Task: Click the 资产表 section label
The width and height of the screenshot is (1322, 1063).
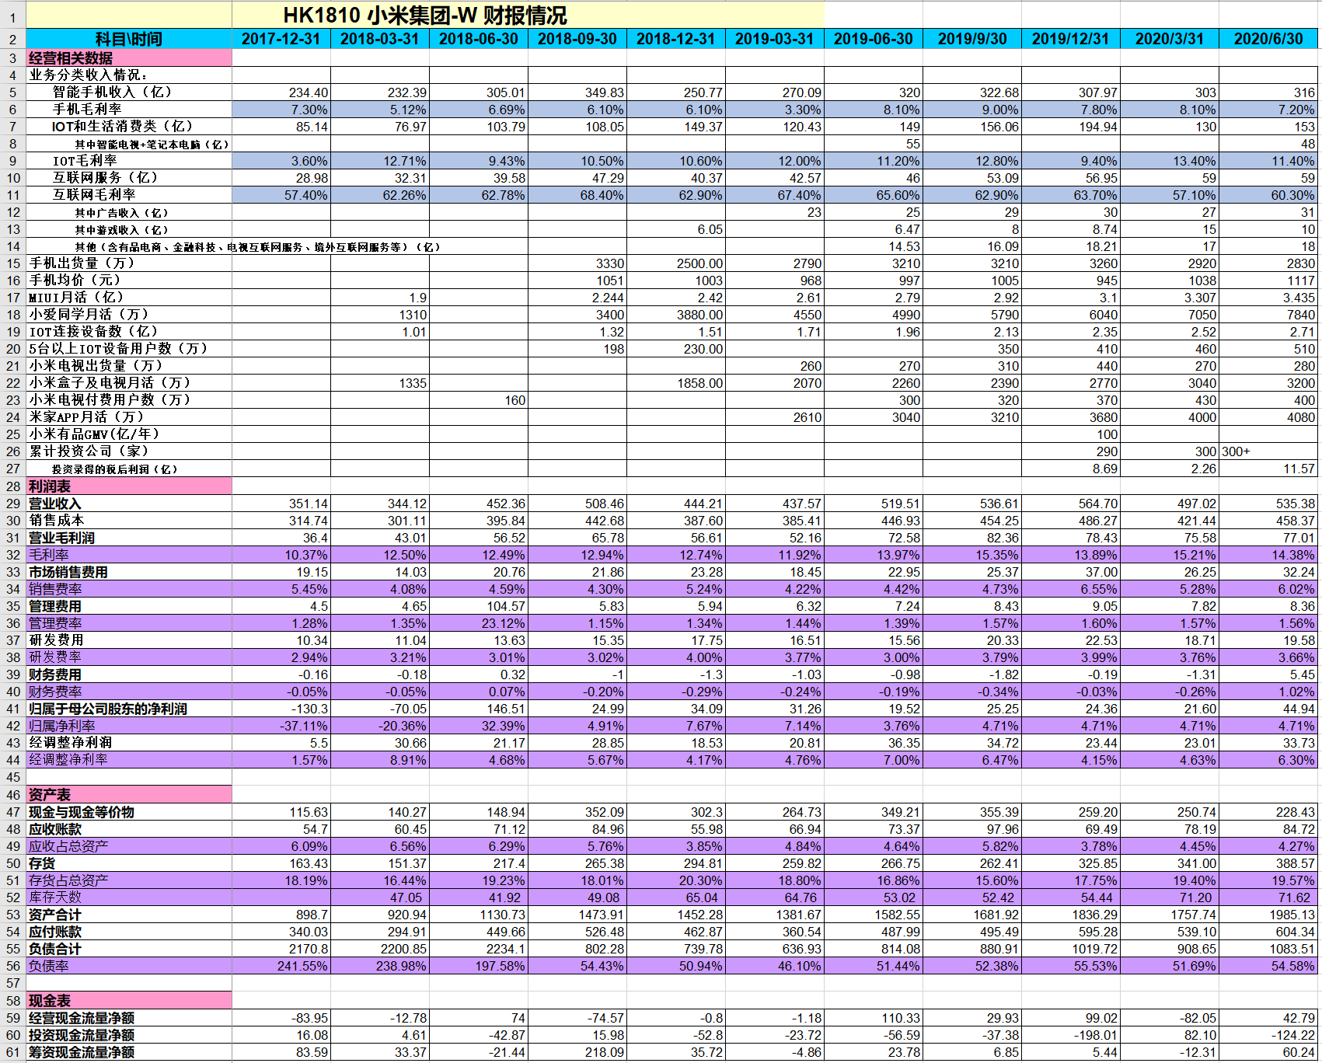Action: [129, 795]
